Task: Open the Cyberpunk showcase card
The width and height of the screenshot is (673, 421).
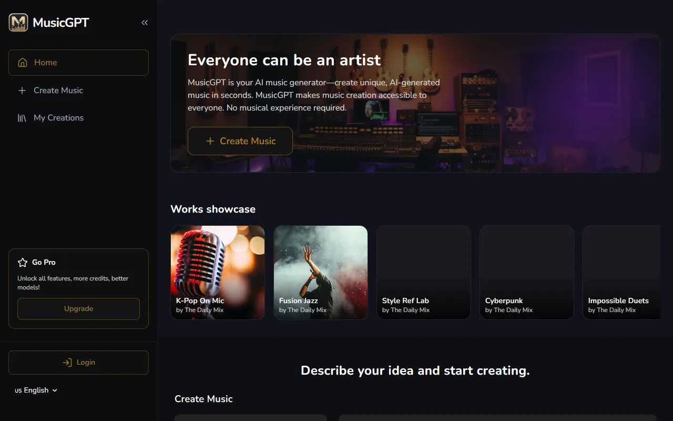Action: (527, 273)
